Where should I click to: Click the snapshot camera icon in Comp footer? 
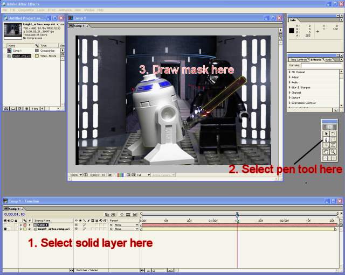coord(109,175)
